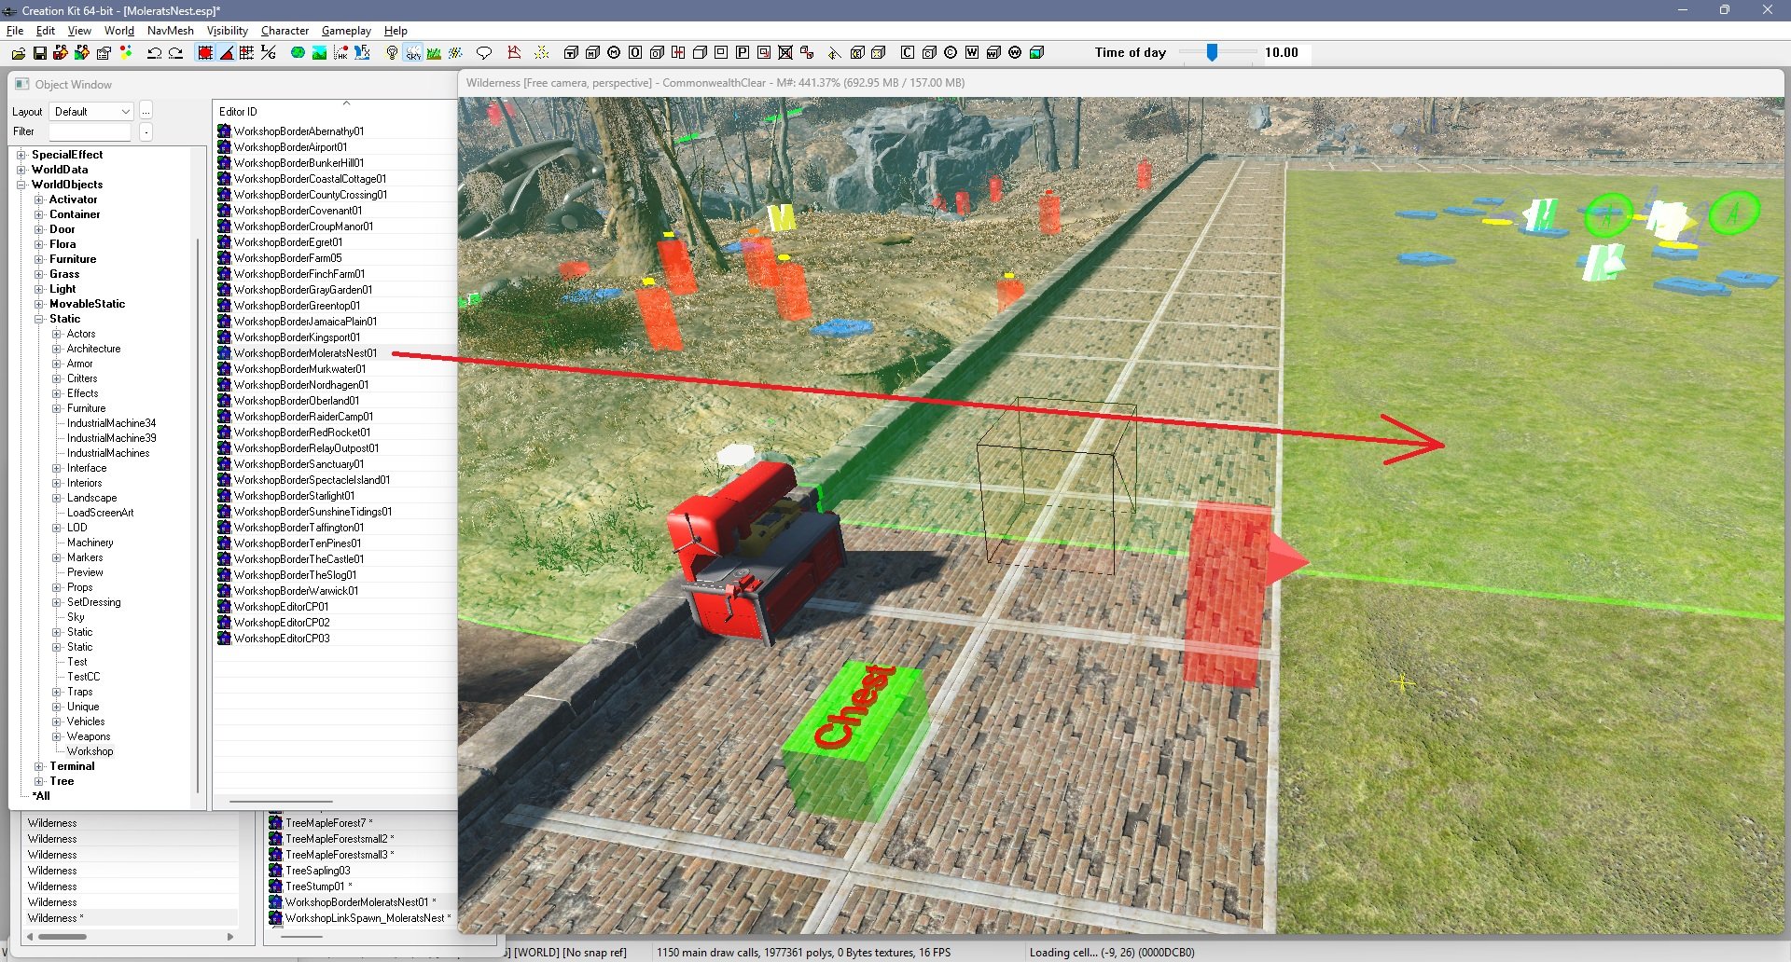
Task: Click the HK havok toolbar icon
Action: click(340, 53)
